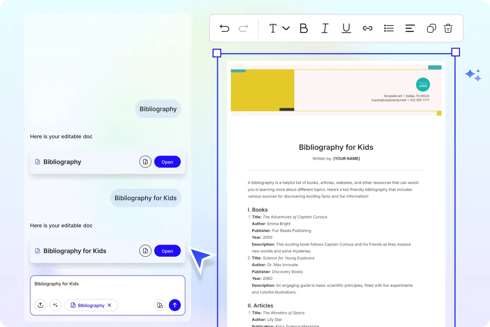The image size is (490, 327).
Task: Click publisher Discovery Books
Action: (287, 272)
